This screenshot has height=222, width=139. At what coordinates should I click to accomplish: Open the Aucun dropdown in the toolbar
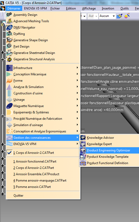(x=114, y=16)
